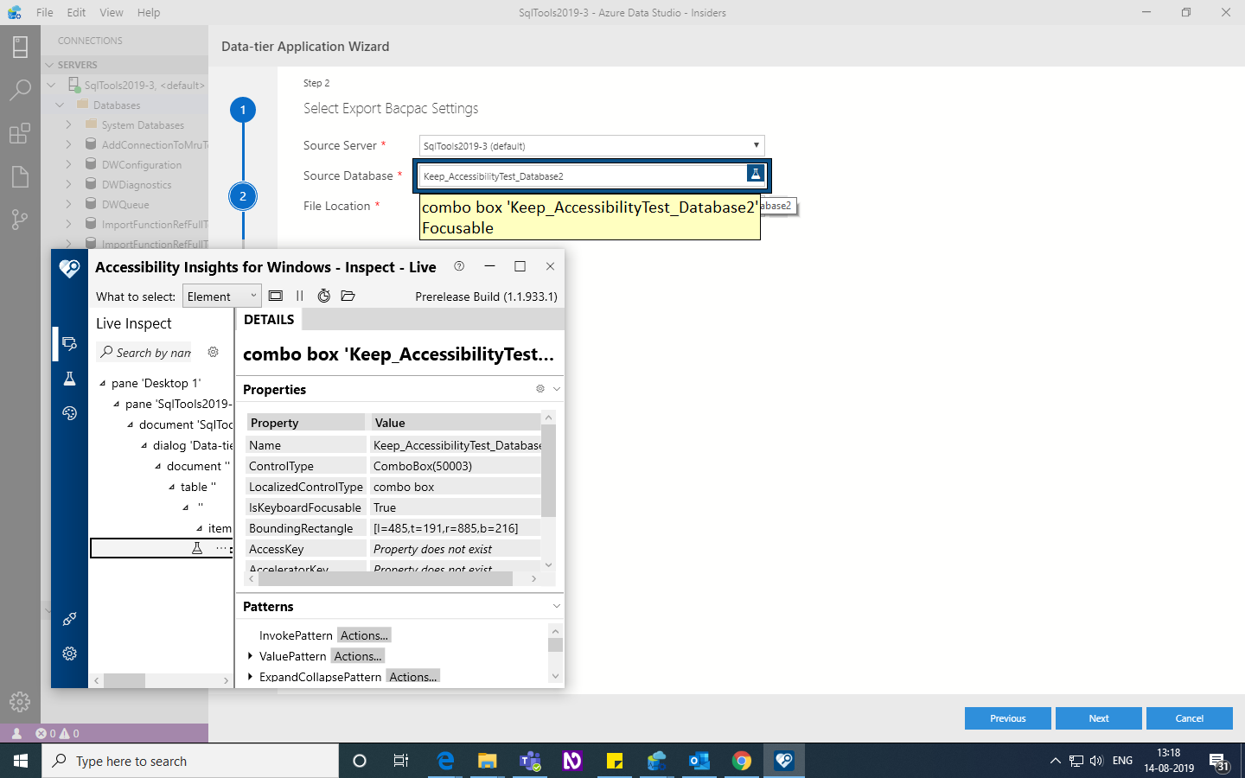Click the Next button in the wizard
1245x778 pixels.
point(1098,718)
